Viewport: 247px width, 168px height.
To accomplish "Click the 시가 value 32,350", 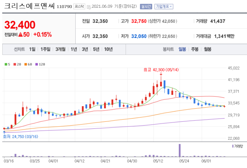I will coord(100,36).
